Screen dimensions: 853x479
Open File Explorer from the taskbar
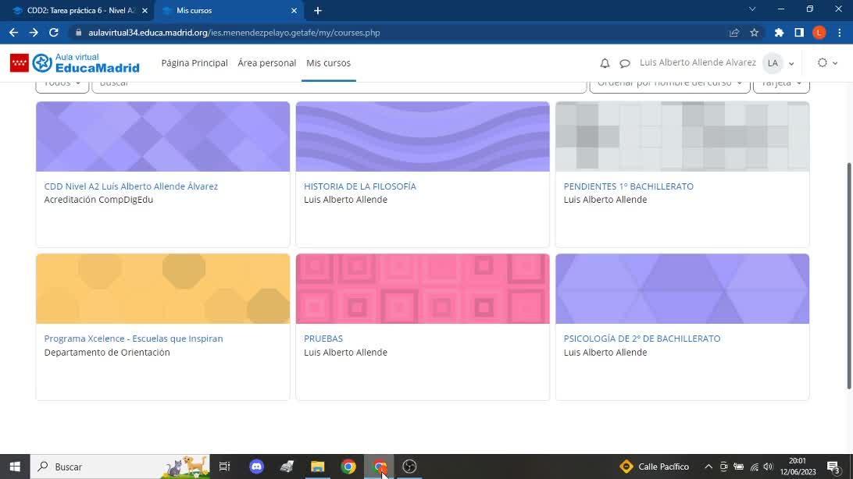coord(317,467)
